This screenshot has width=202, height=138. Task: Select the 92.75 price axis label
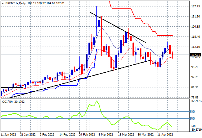(x=195, y=77)
